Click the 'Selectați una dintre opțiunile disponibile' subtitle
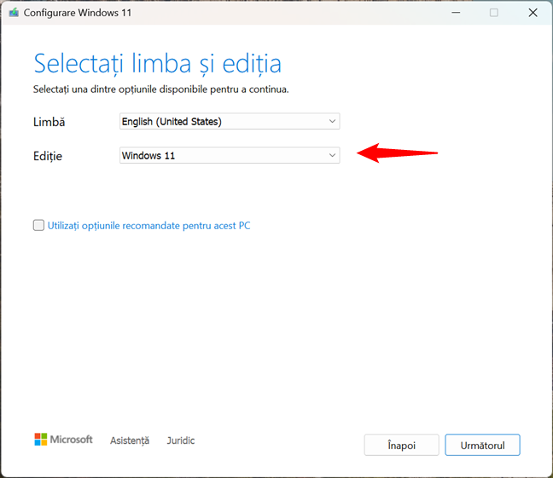The image size is (553, 478). (160, 89)
